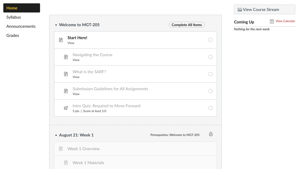Click the Welcome to MGT-205 module title

pyautogui.click(x=79, y=25)
